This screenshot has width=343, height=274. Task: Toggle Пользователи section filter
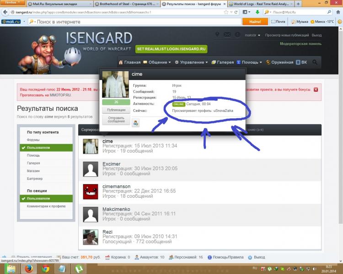point(46,198)
